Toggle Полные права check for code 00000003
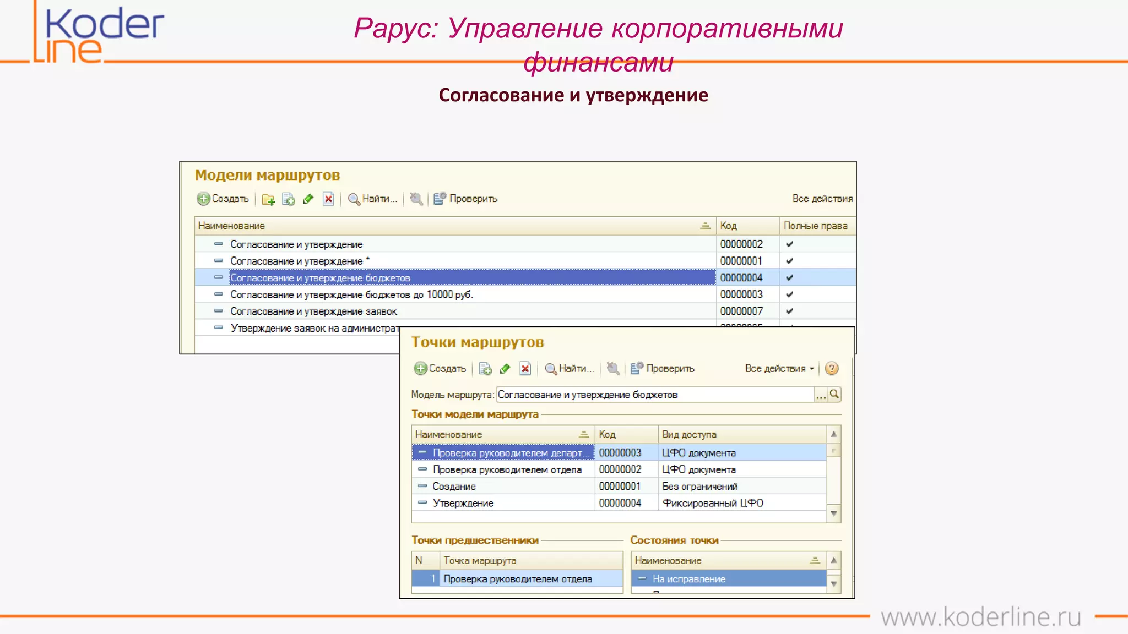The width and height of the screenshot is (1128, 634). tap(789, 294)
